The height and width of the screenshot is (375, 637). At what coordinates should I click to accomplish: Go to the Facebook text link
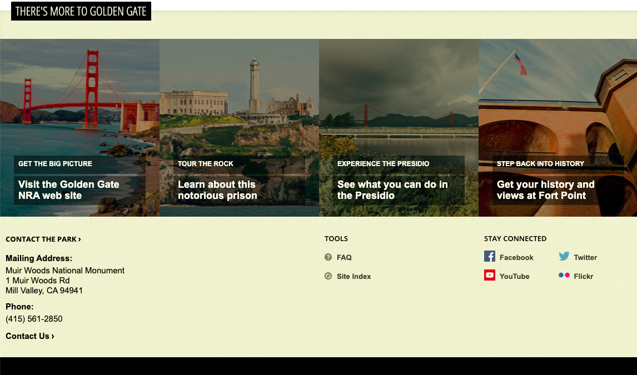coord(516,257)
